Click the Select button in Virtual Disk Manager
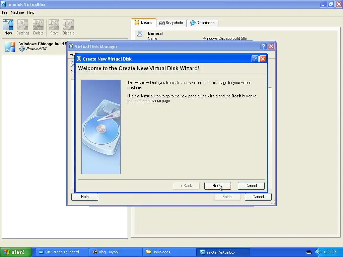This screenshot has width=343, height=257. (227, 197)
